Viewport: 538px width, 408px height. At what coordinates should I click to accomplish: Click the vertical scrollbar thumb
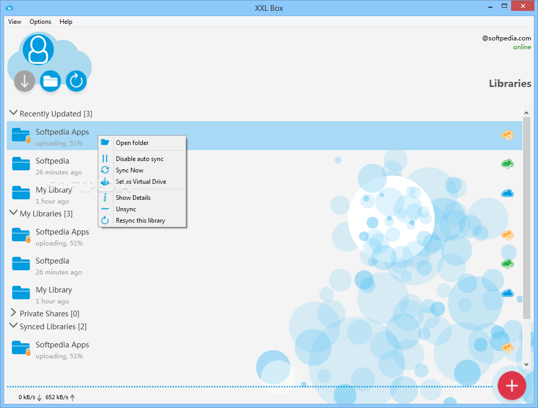point(526,218)
